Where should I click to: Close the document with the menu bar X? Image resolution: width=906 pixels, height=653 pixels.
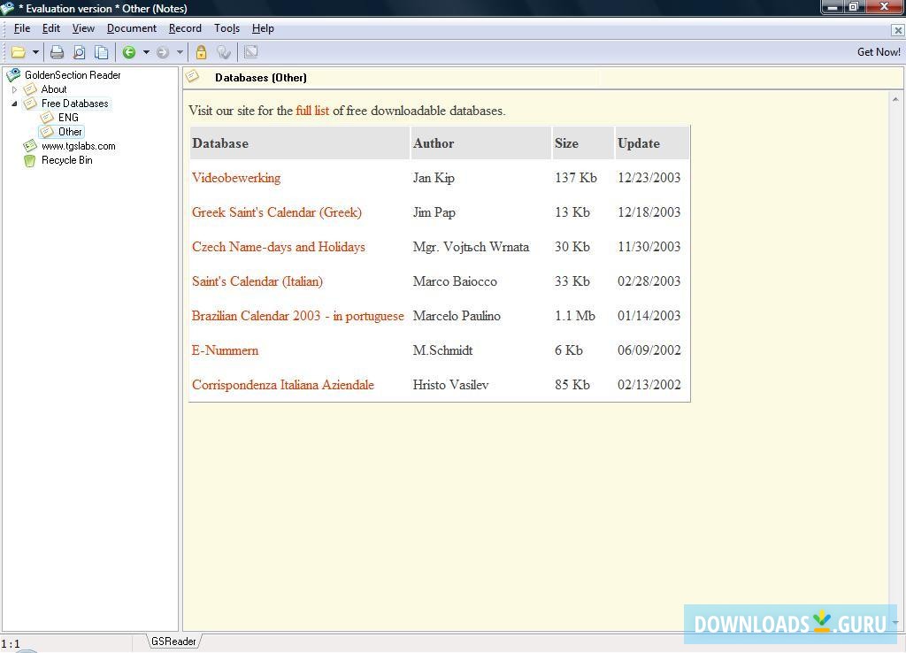pos(897,30)
